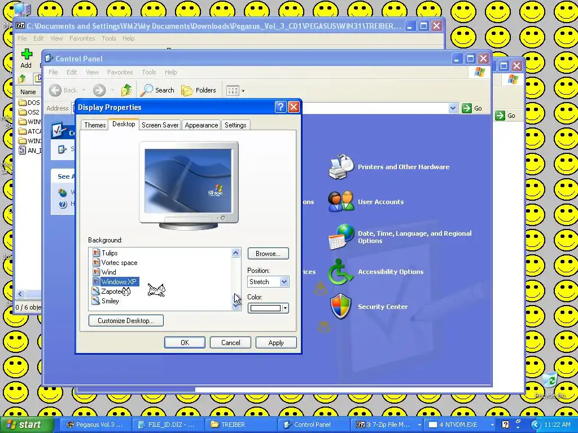Click the taskbar help question mark icon
The width and height of the screenshot is (578, 433).
coord(506,425)
